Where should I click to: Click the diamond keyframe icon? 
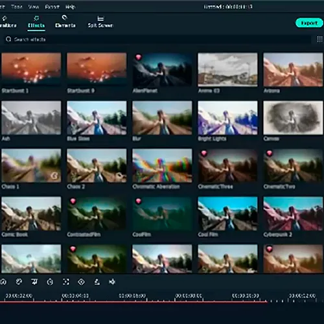point(81,282)
